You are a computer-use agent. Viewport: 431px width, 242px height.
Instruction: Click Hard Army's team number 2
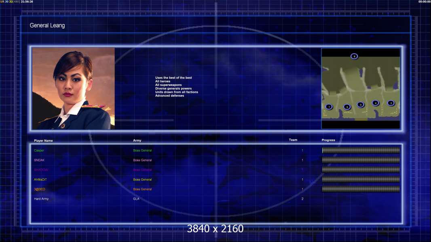click(302, 199)
